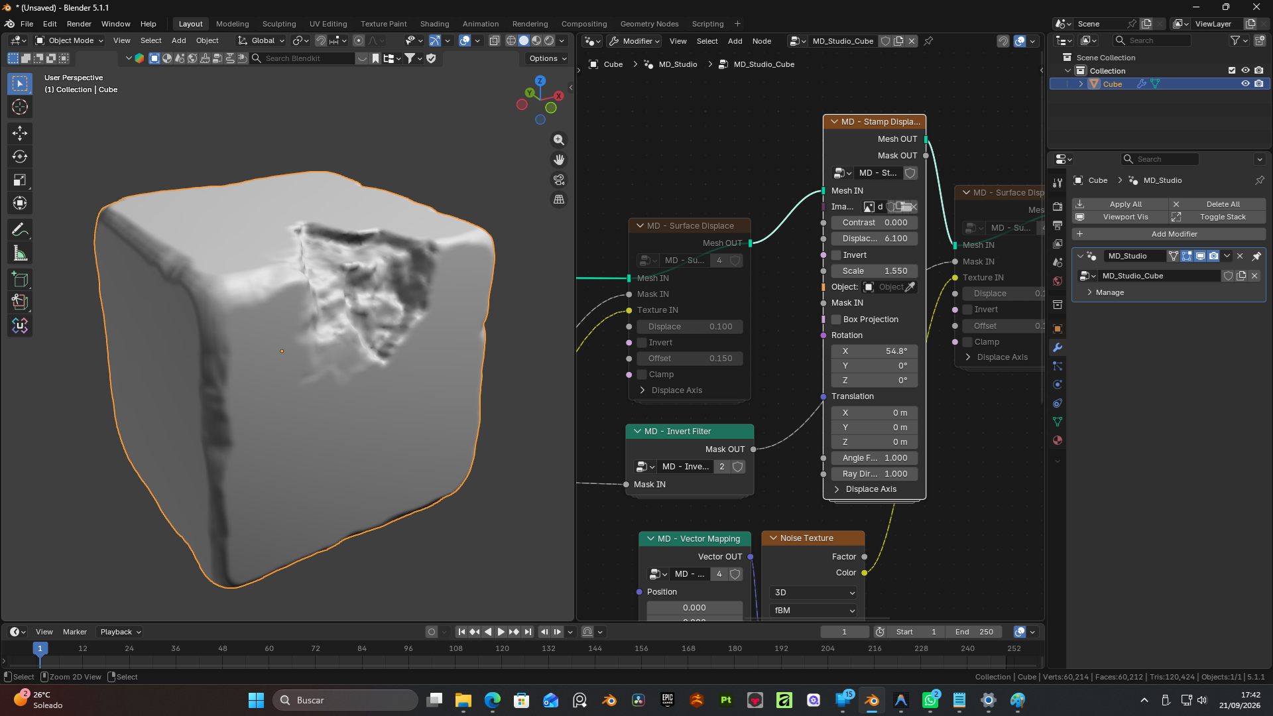This screenshot has width=1273, height=716.
Task: Enable Invert checkbox in Stamp Displace node
Action: [837, 255]
